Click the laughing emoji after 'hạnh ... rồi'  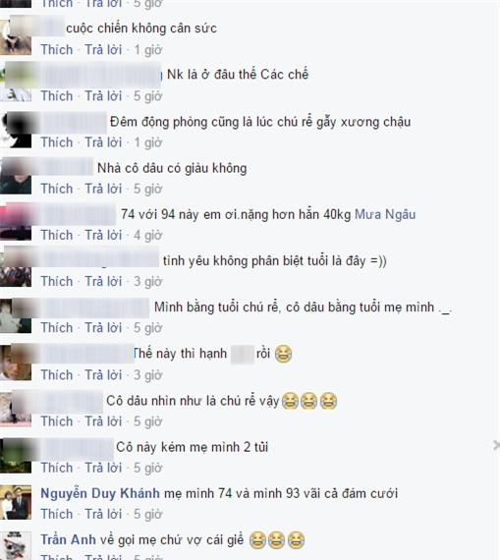(283, 354)
